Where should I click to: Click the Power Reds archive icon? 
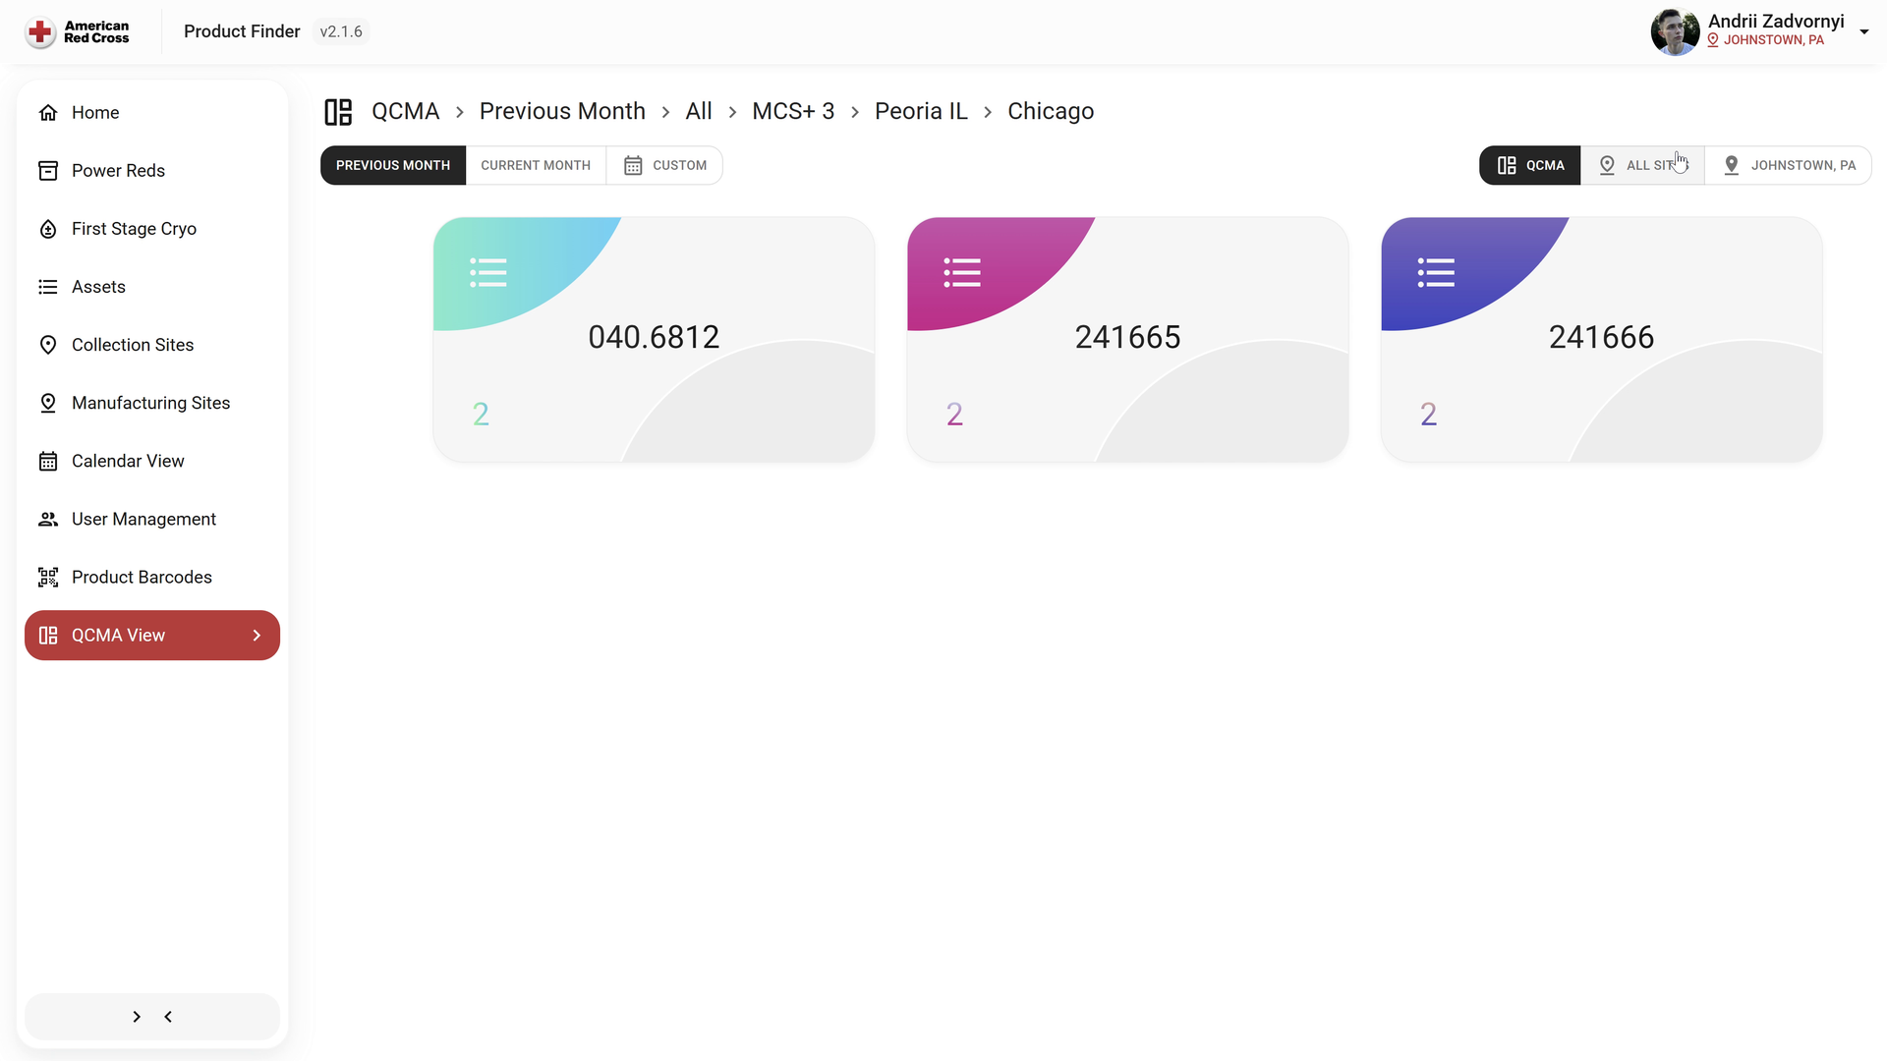pyautogui.click(x=48, y=171)
